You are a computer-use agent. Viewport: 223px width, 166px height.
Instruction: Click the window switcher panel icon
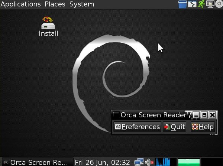coord(192,4)
